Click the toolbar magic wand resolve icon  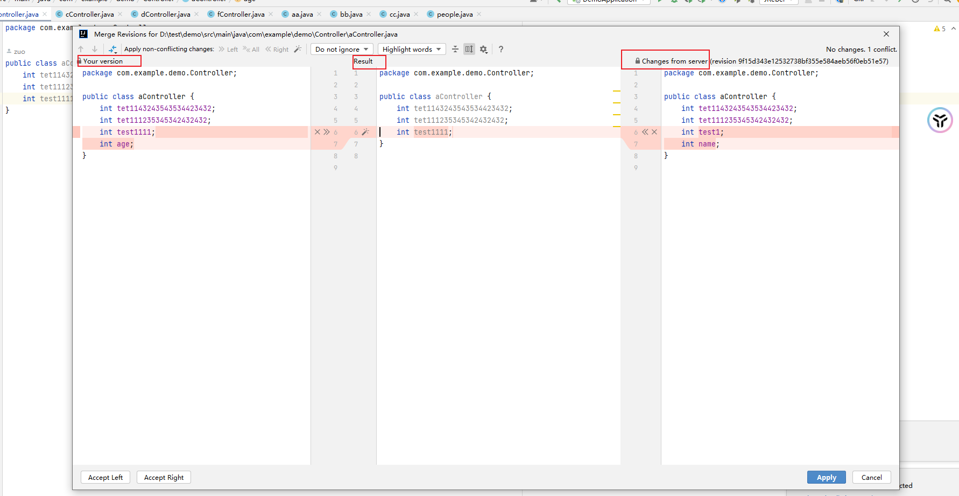(x=298, y=49)
